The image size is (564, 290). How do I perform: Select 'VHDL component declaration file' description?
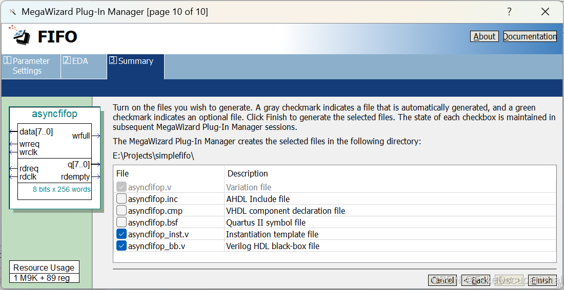(286, 211)
